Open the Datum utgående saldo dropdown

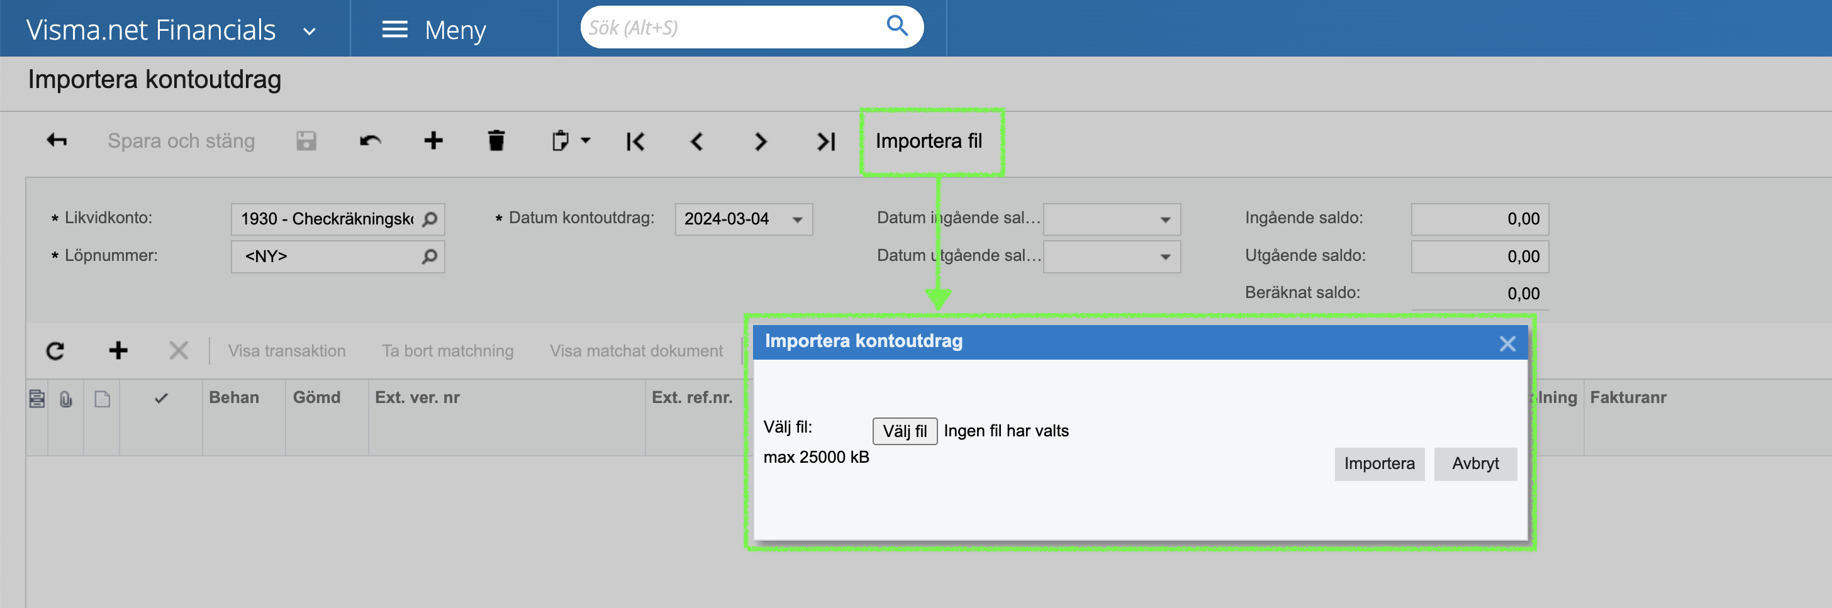[x=1165, y=257]
